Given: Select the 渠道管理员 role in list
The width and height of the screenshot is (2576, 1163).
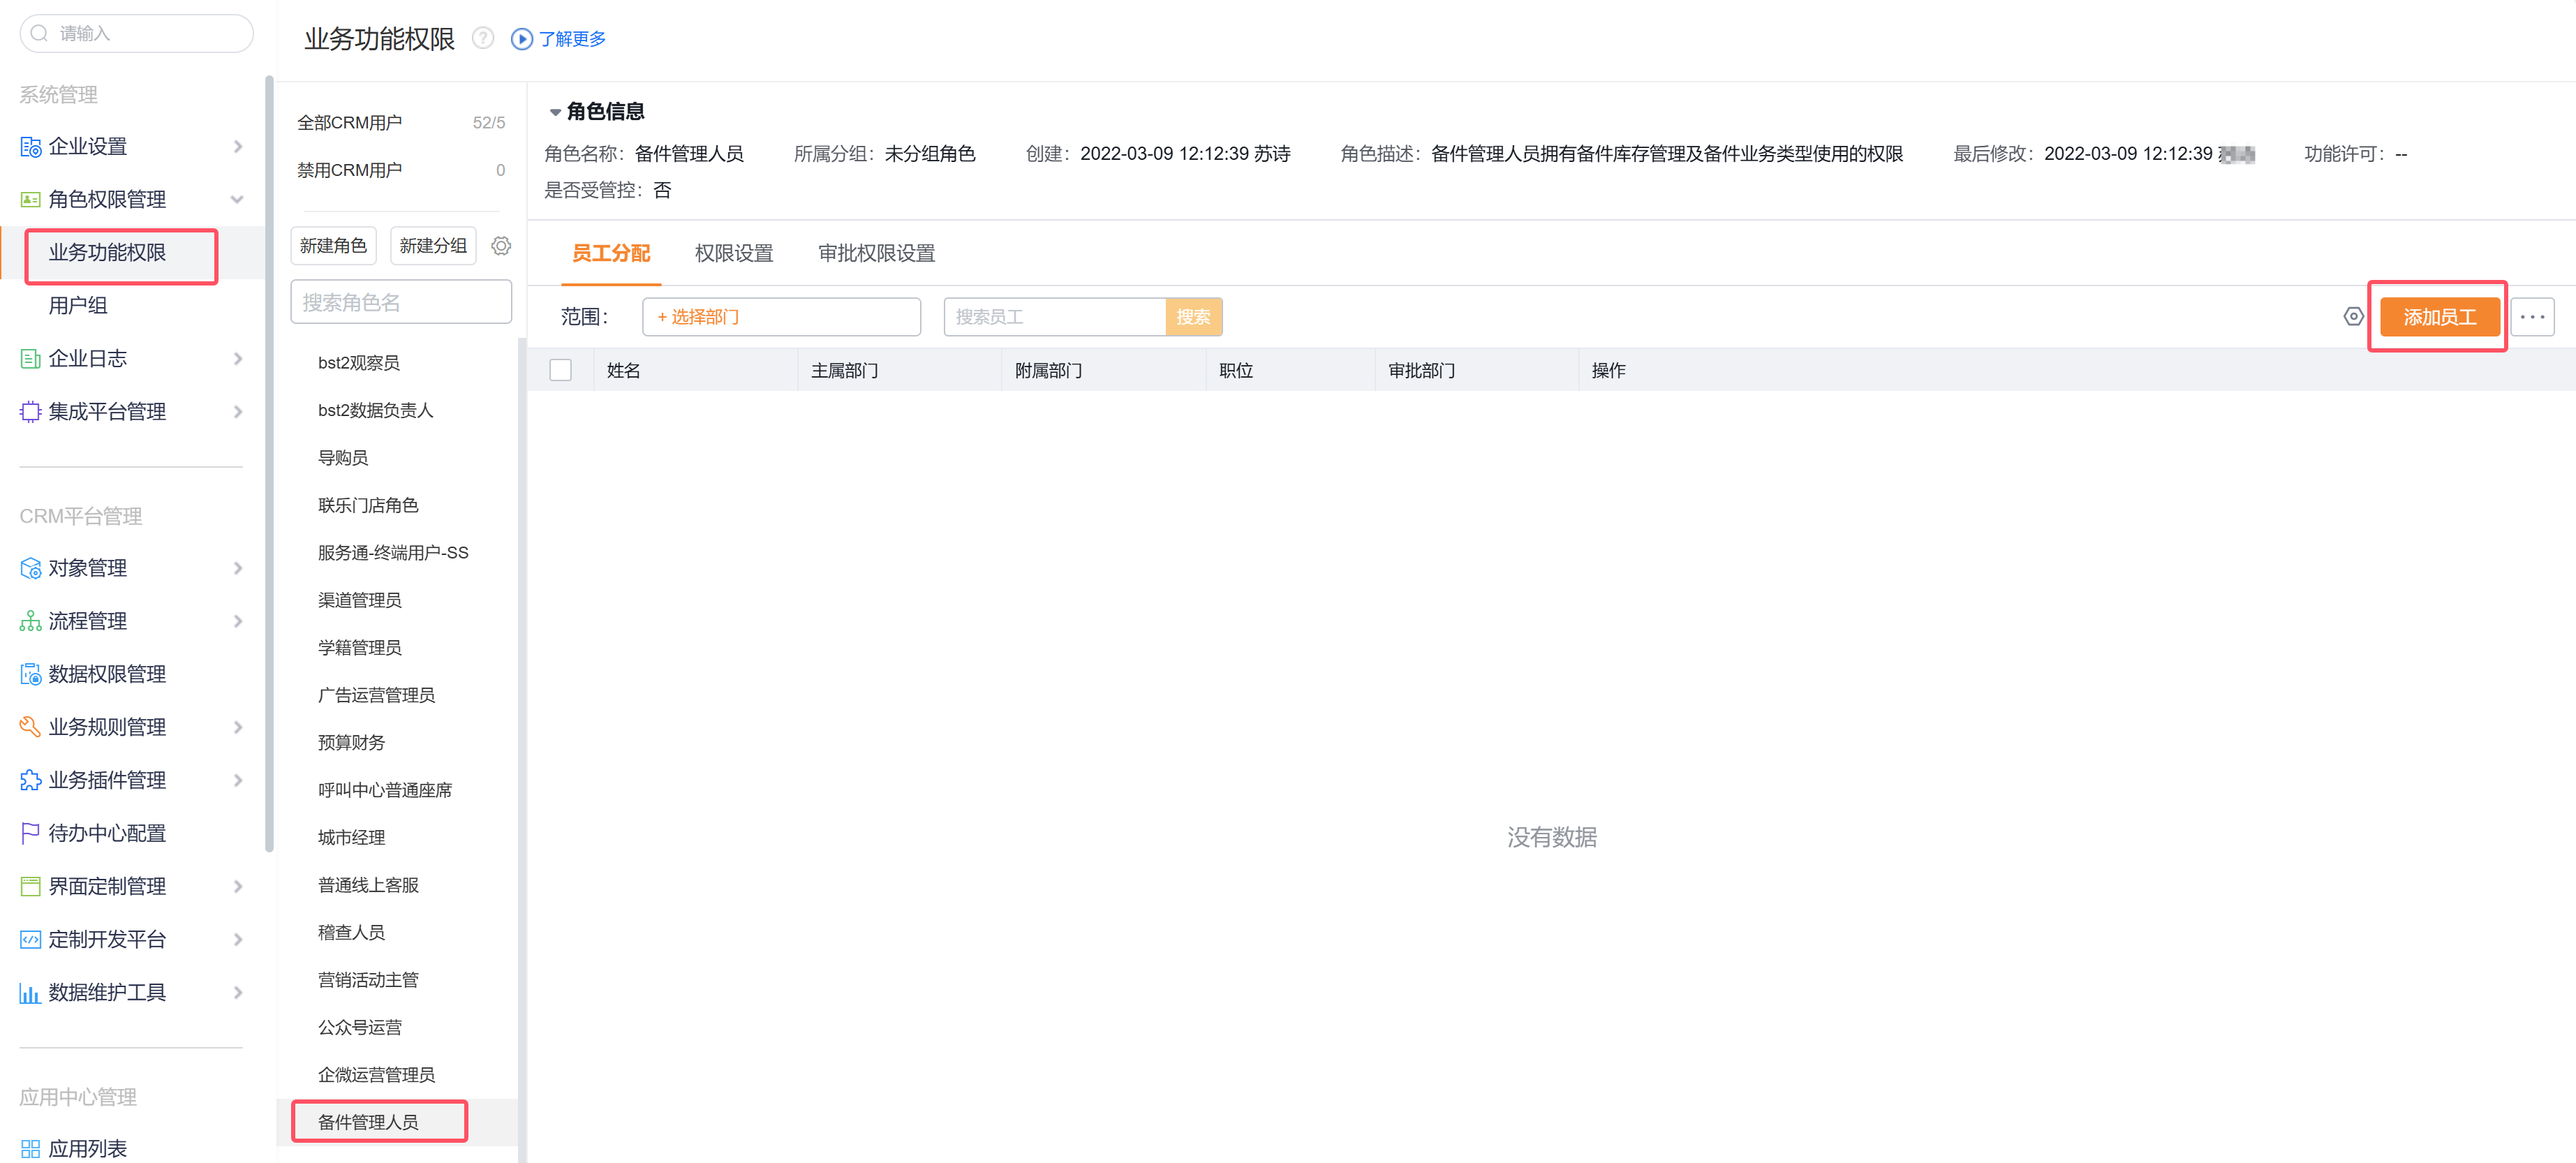Looking at the screenshot, I should pos(359,600).
